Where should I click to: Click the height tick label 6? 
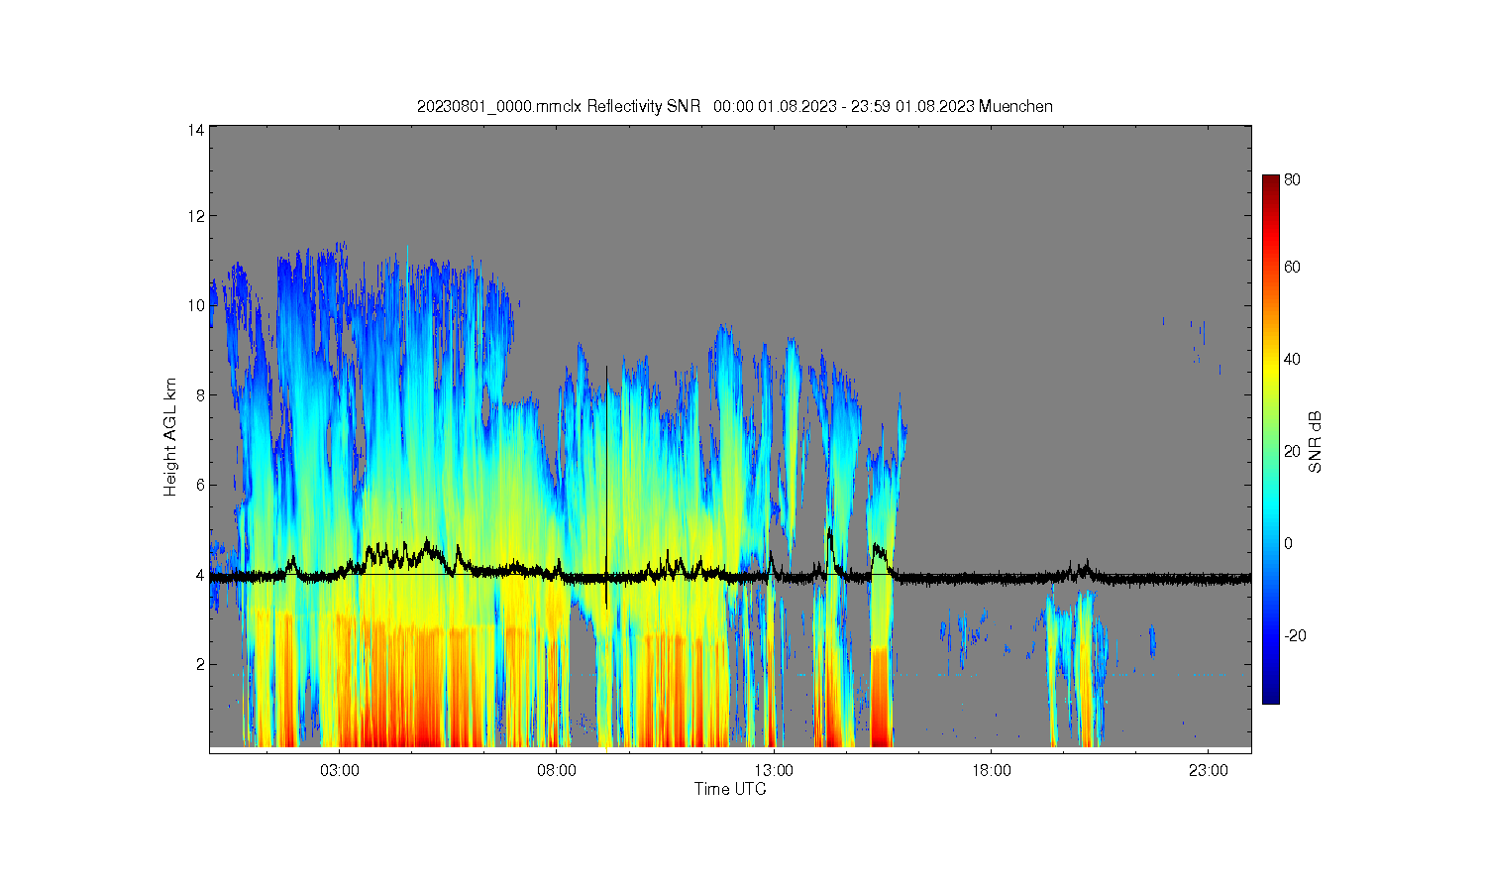coord(200,485)
